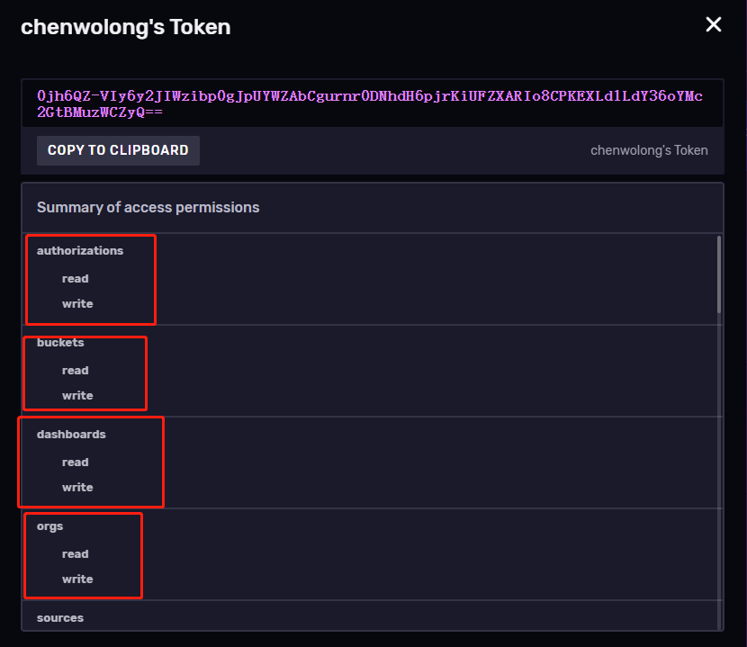Select the authorizations permission heading

[80, 251]
